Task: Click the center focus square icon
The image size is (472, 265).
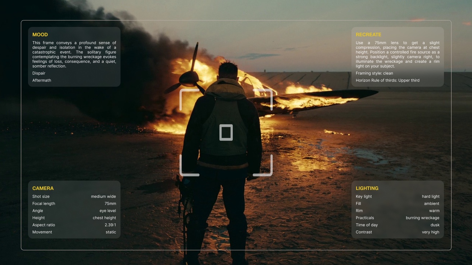Action: 226,132
